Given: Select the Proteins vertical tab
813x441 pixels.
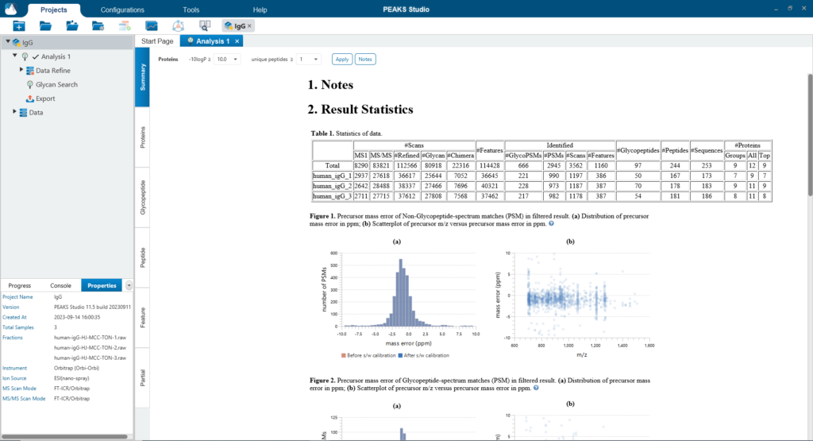Looking at the screenshot, I should [x=143, y=137].
